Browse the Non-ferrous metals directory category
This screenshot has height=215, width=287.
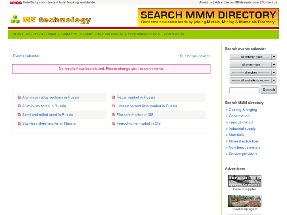244,148
